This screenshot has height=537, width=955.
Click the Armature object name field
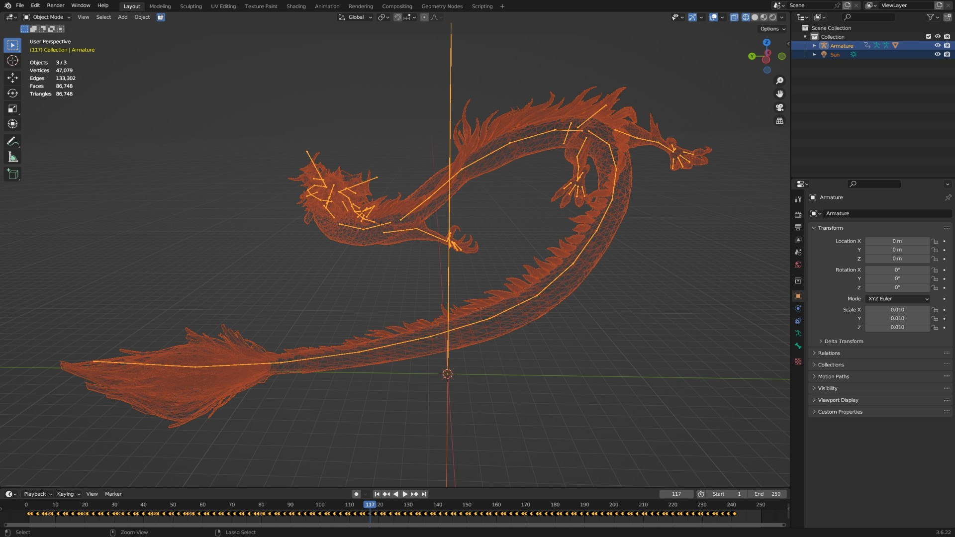888,213
